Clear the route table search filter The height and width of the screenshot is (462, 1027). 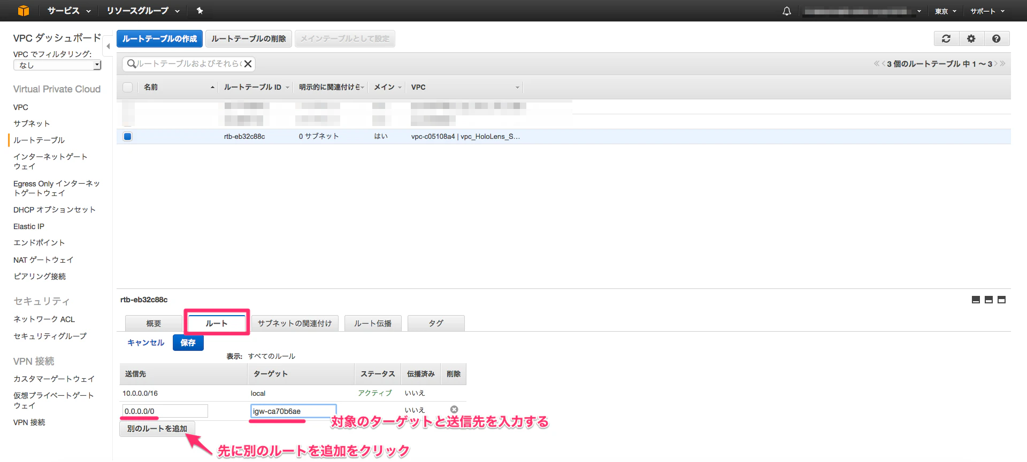click(248, 64)
